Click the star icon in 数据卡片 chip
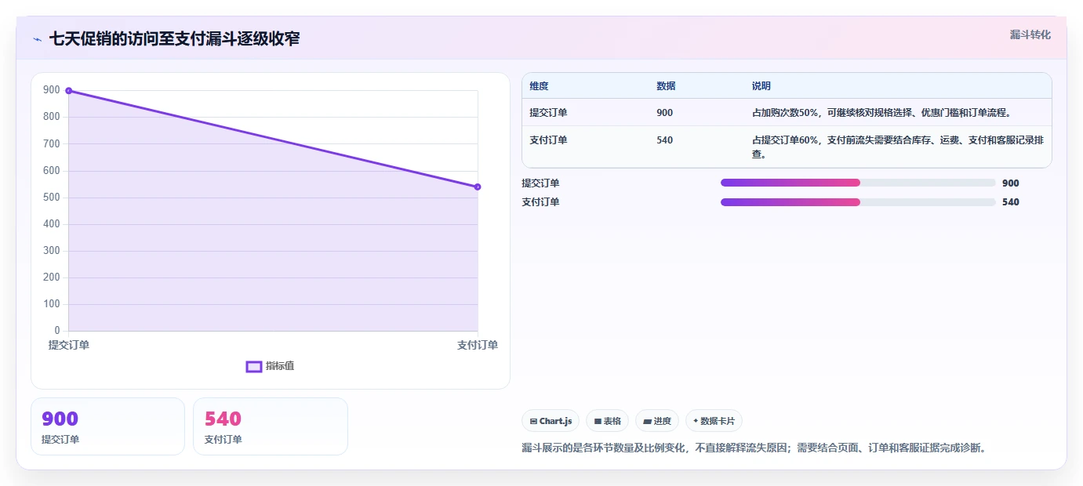This screenshot has width=1083, height=486. click(x=696, y=421)
